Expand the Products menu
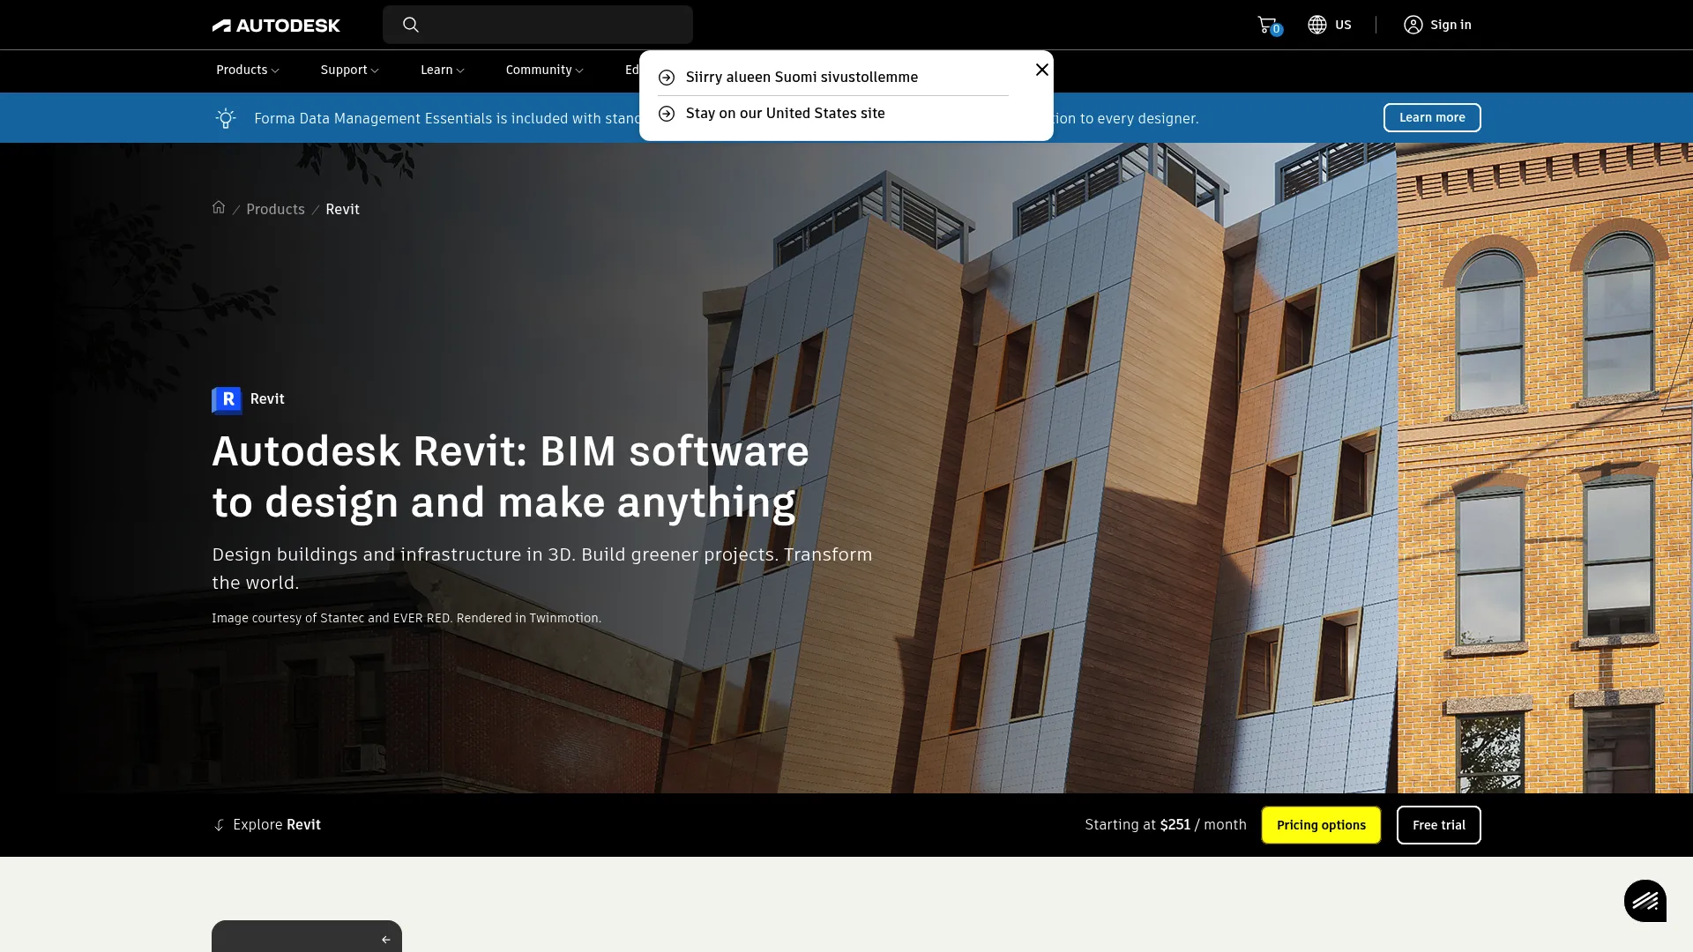1693x952 pixels. pyautogui.click(x=248, y=70)
